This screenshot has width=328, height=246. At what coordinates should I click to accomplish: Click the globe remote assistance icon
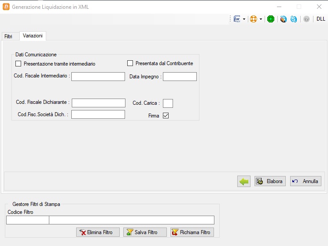coord(284,19)
